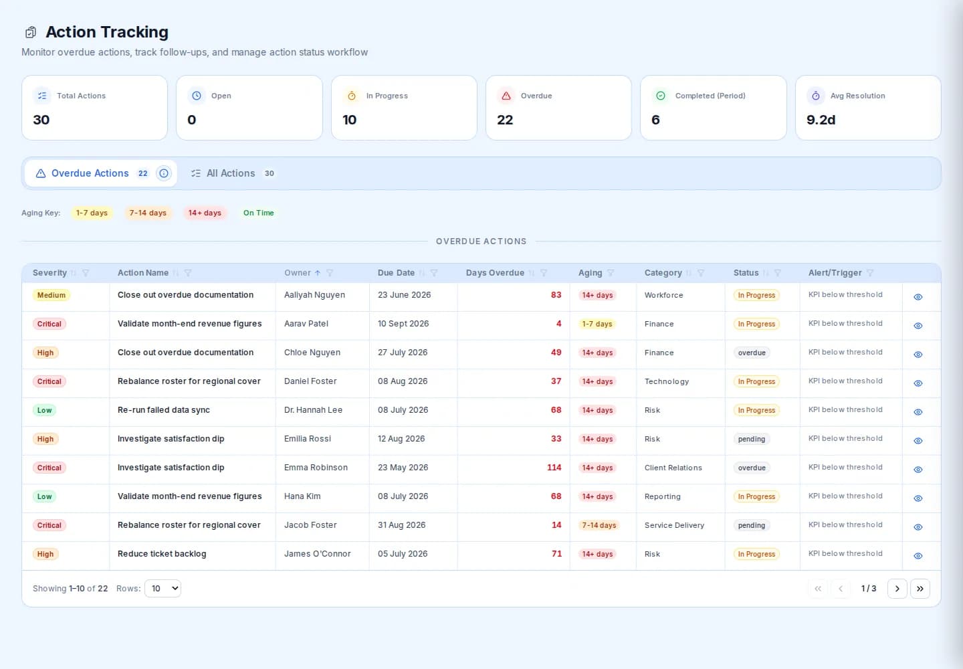Jump to first page of results
Screen dimensions: 963x669
click(x=818, y=589)
